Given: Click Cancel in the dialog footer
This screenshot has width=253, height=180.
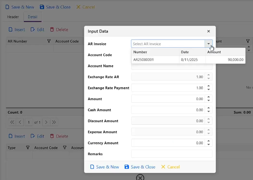Looking at the screenshot, I should pyautogui.click(x=170, y=167).
